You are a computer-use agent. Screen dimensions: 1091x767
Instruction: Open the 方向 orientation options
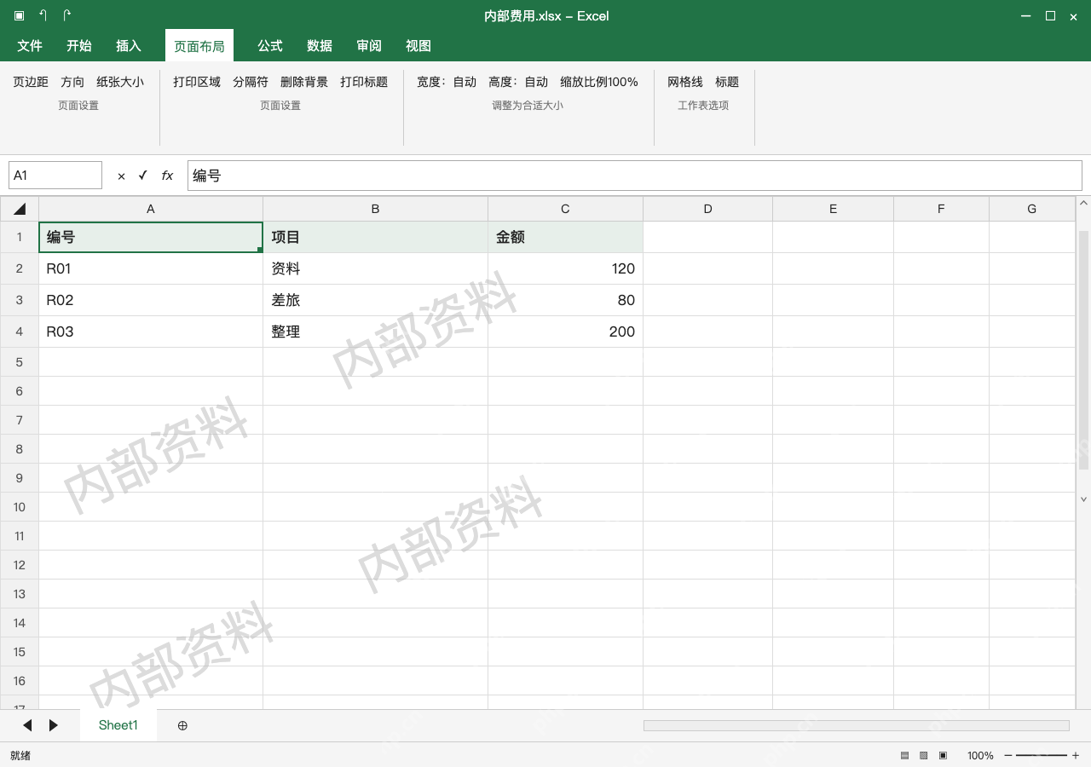(x=72, y=82)
